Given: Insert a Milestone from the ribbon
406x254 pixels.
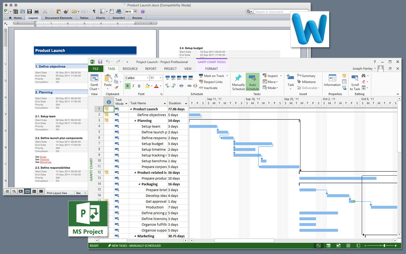Looking at the screenshot, I should (306, 82).
